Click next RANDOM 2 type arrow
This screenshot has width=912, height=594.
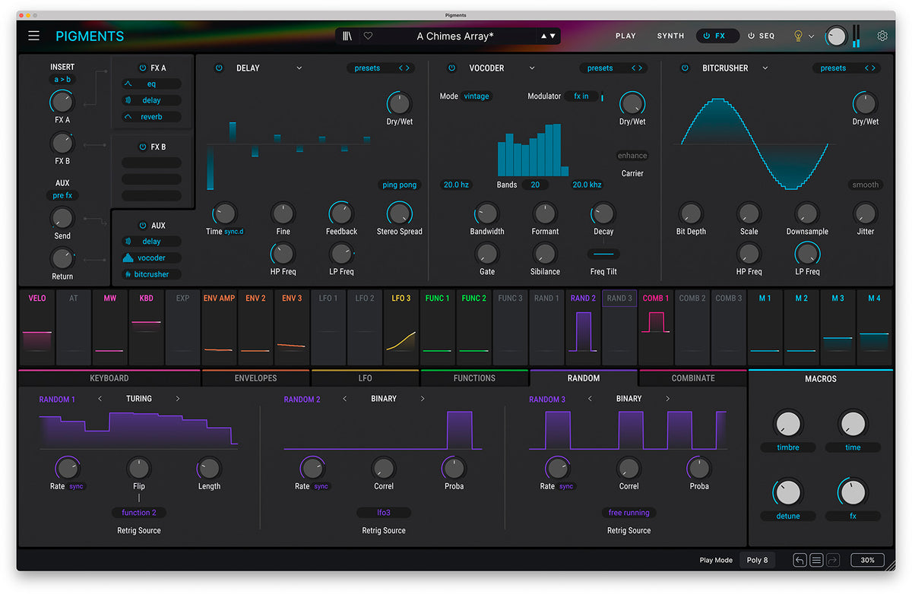click(x=423, y=399)
